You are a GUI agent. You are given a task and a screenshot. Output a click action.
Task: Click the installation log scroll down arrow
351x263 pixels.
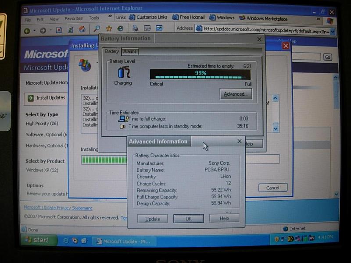pos(276,129)
